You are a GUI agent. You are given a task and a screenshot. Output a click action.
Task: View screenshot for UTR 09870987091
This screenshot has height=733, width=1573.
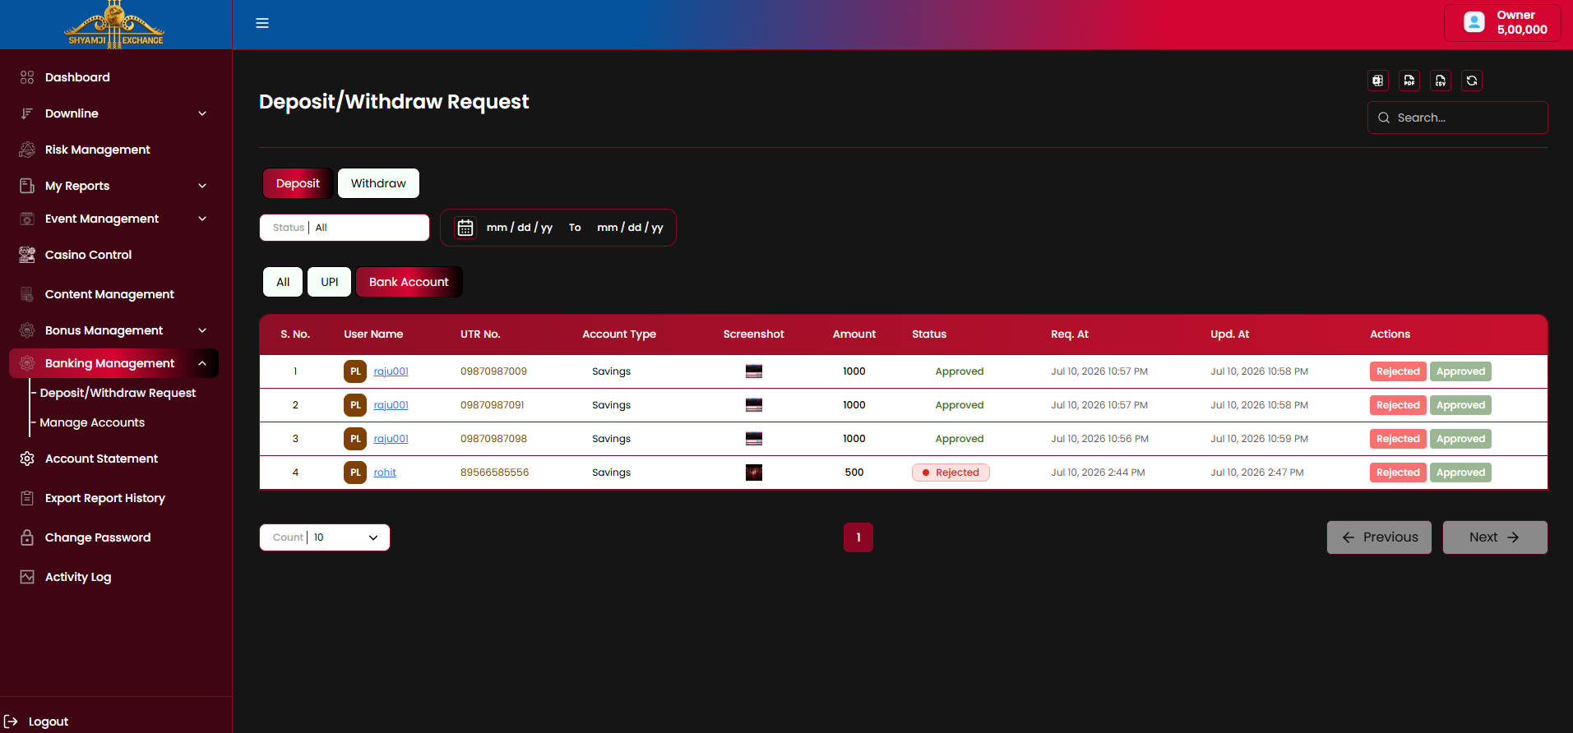754,405
